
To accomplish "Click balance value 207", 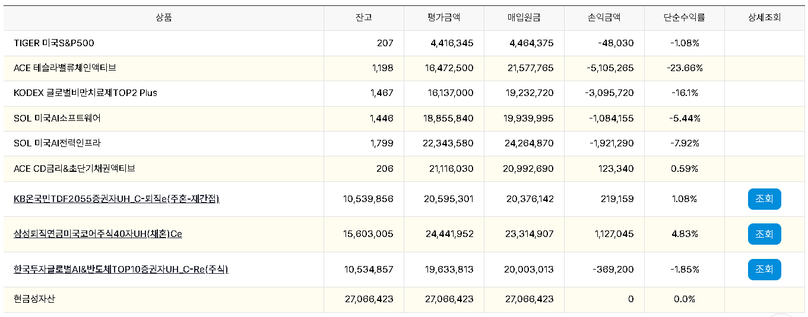I will 385,43.
